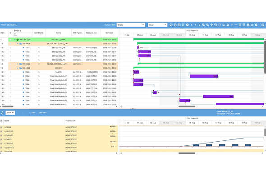Click the task grid horizontal scrollbar thumb
This screenshot has width=266, height=176.
(x=8, y=107)
